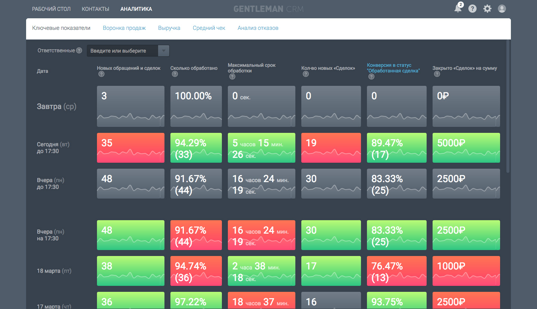Screen dimensions: 537x309
Task: Open the help icon under Конверсия в статус
Action: pyautogui.click(x=371, y=77)
